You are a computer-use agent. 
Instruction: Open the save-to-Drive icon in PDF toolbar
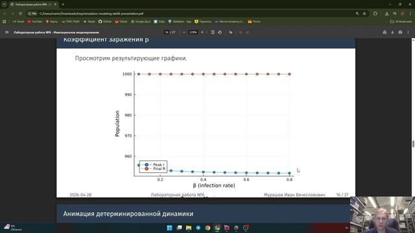pyautogui.click(x=385, y=32)
